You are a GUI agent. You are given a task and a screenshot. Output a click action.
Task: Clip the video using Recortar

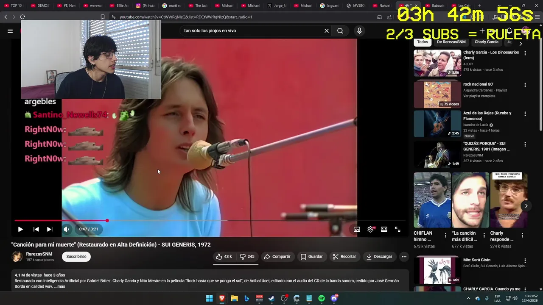click(344, 256)
